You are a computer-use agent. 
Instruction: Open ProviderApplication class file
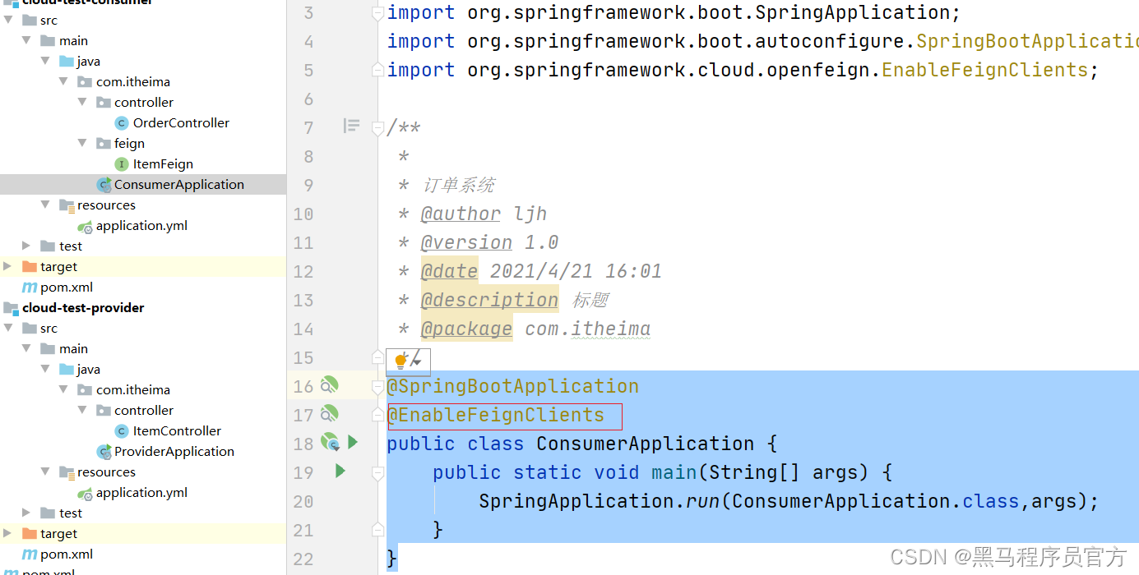[174, 452]
